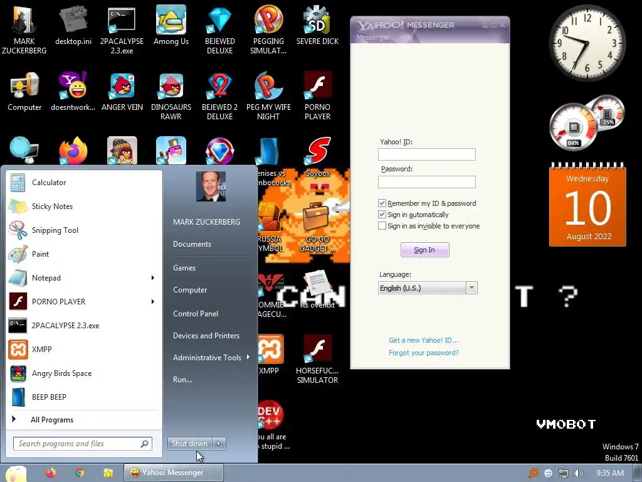Screen dimensions: 642x482
Task: Click the Shut down button
Action: 190,444
